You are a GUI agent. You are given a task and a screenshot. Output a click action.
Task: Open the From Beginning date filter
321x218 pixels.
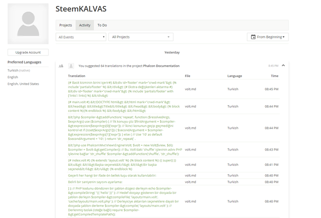(268, 37)
